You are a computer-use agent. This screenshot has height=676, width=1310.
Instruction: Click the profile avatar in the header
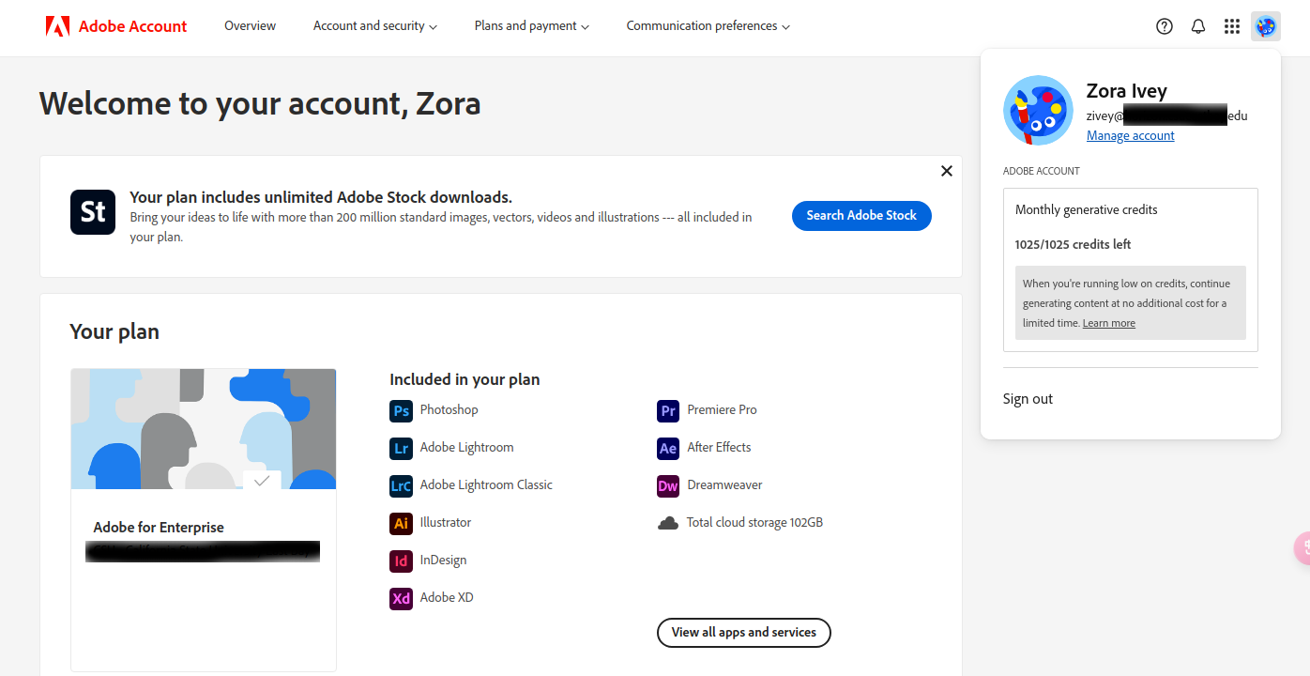pyautogui.click(x=1266, y=26)
